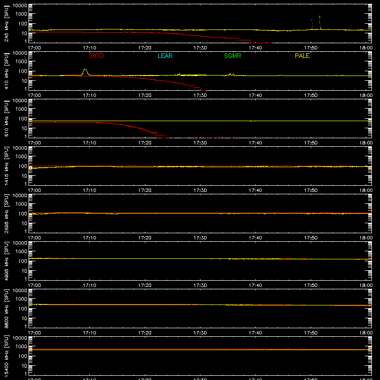
Task: Select the 1415 MHz [SFU] axis title
Action: 7,166
